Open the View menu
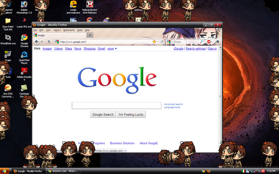The image size is (279, 174). (48, 30)
